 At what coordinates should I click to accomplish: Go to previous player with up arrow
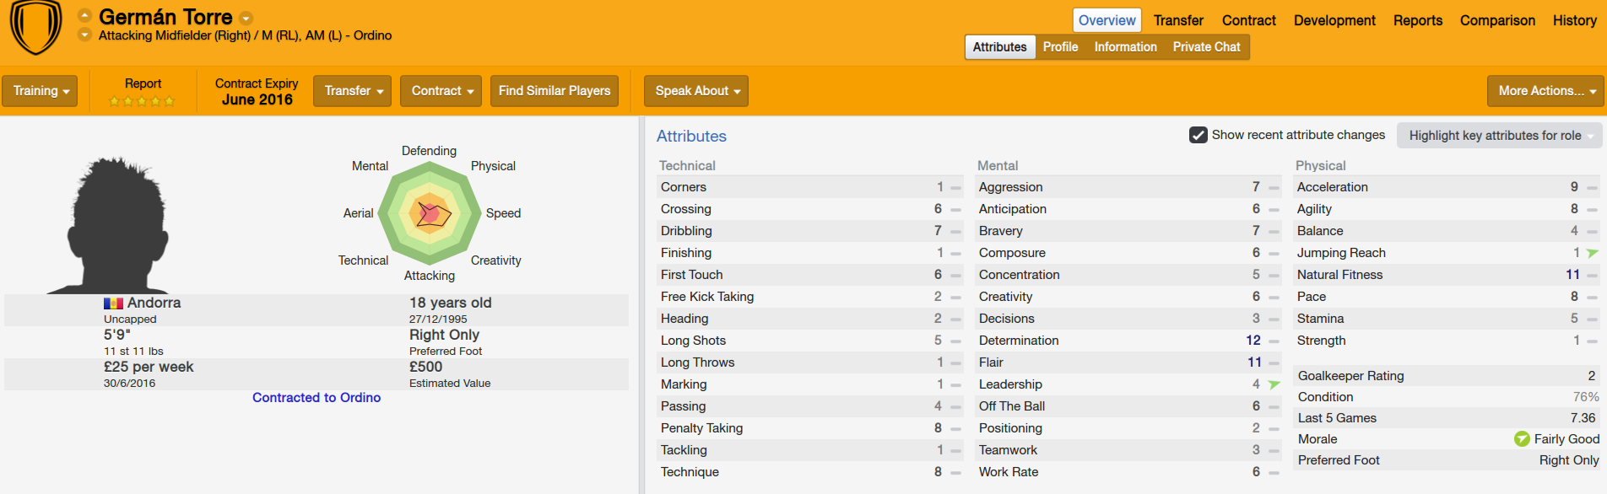click(84, 16)
